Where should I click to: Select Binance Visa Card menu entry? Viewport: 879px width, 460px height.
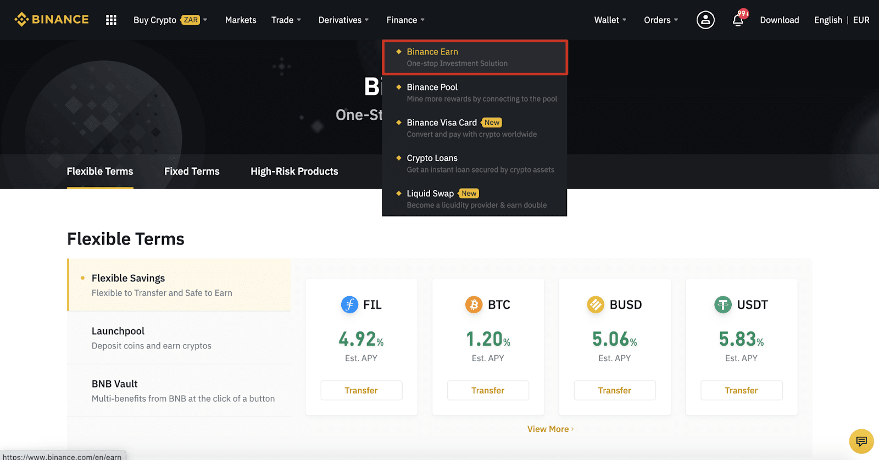coord(475,128)
